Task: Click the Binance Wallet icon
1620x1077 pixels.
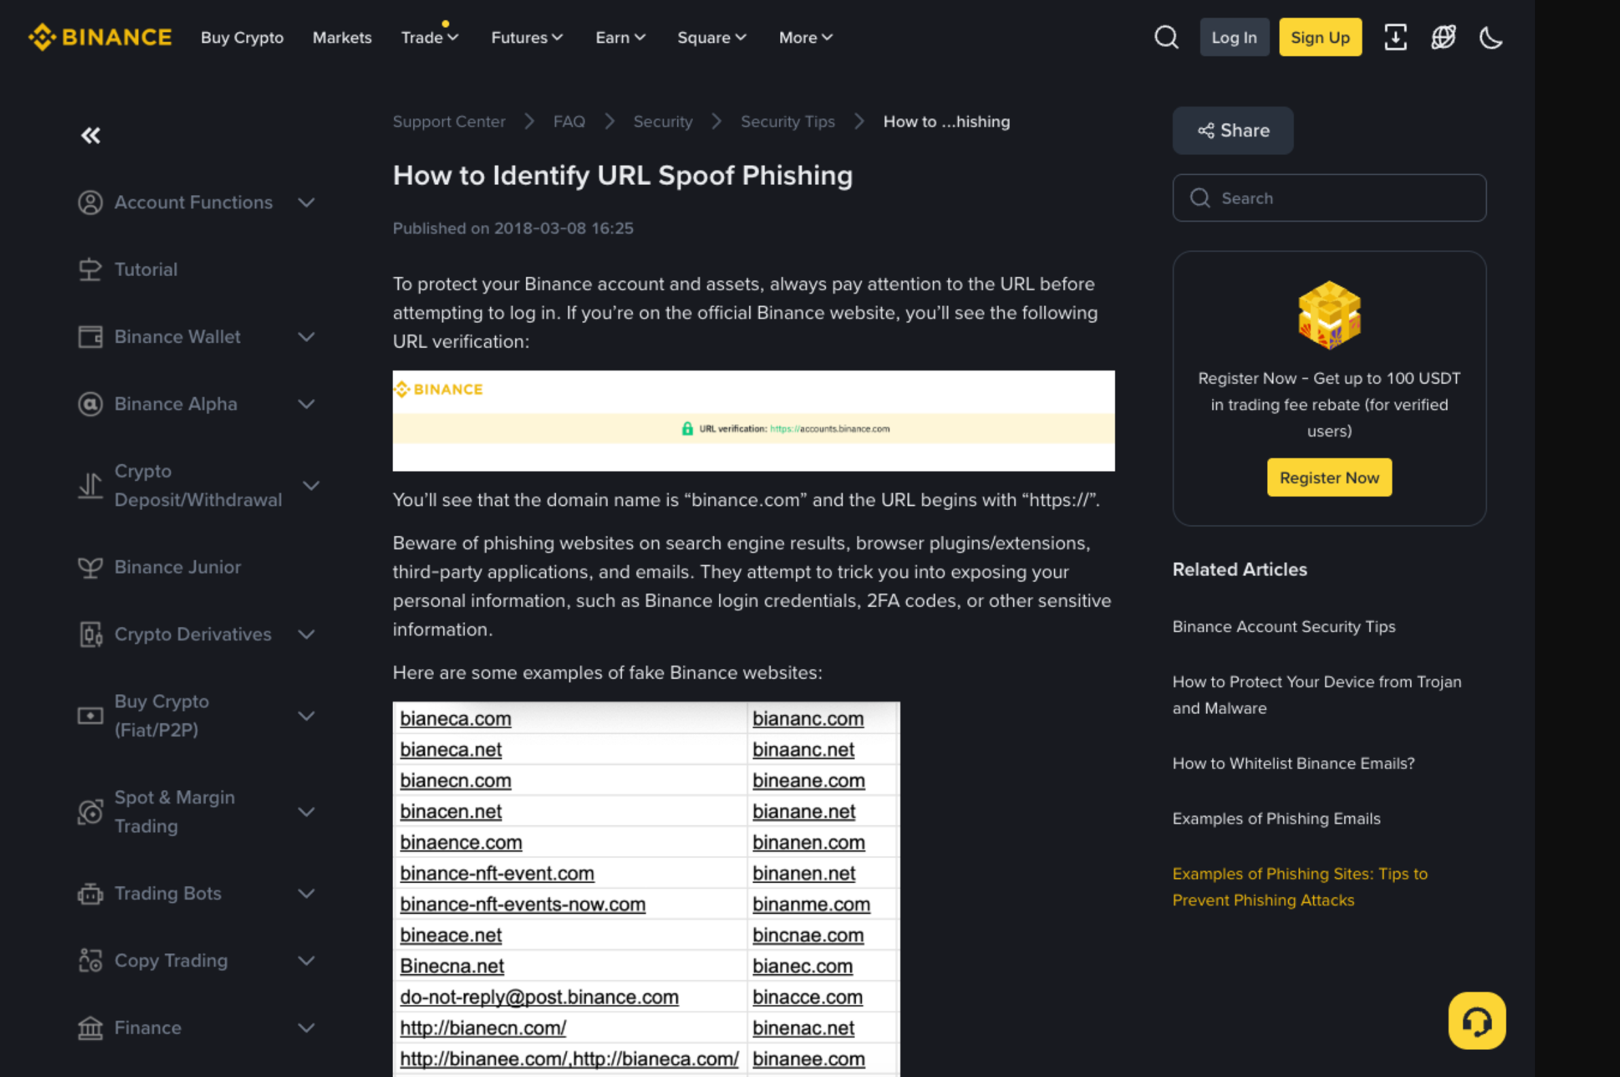Action: click(90, 337)
